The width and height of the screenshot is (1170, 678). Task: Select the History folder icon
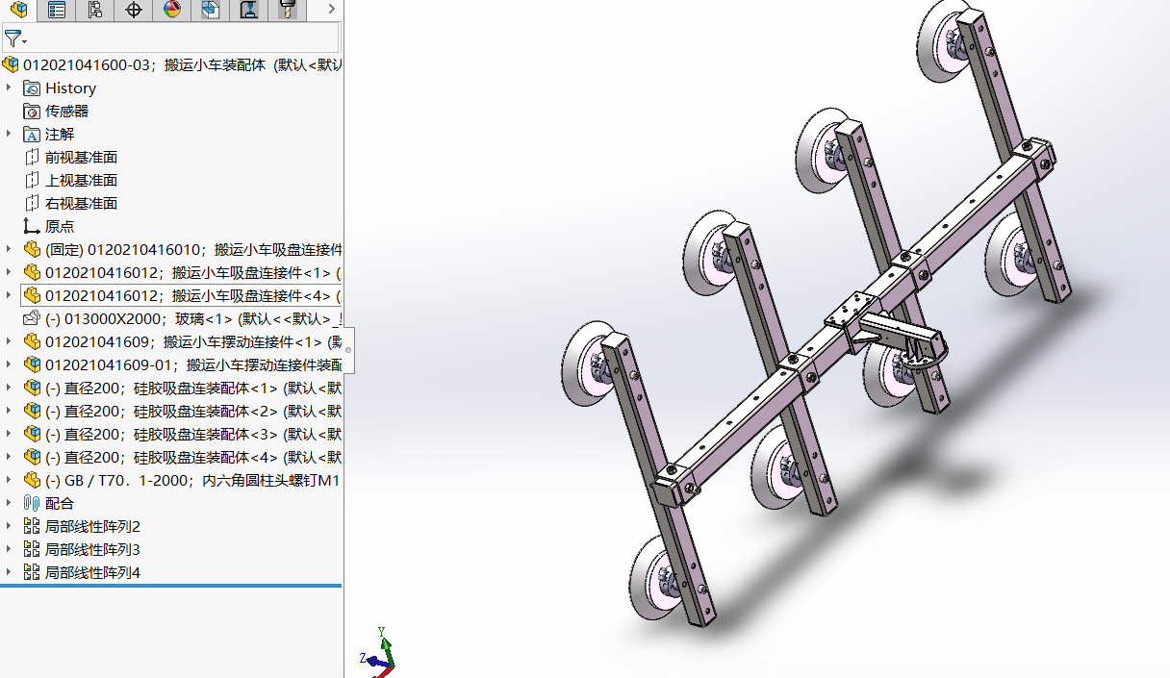point(32,88)
